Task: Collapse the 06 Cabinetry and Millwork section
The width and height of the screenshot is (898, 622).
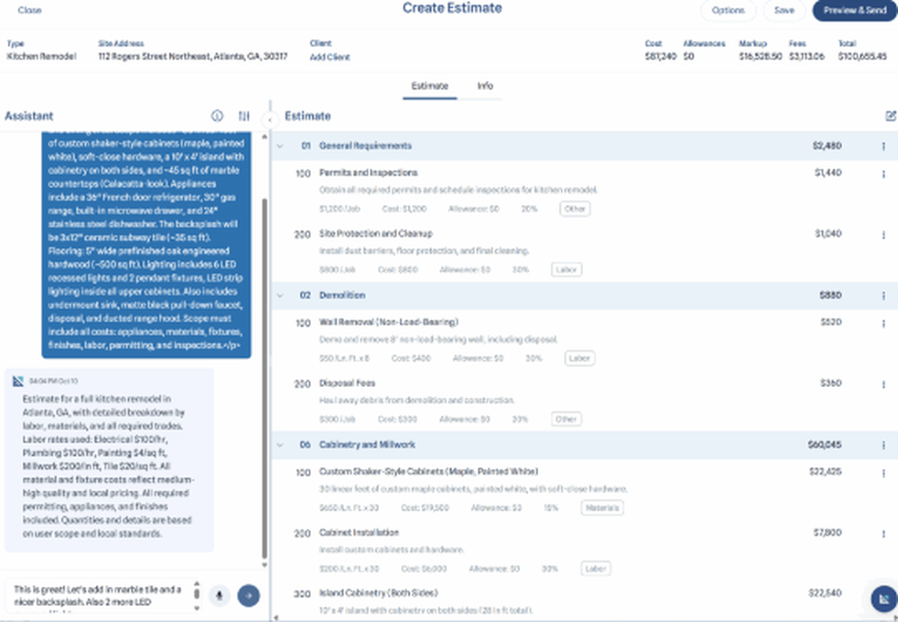Action: click(x=282, y=444)
